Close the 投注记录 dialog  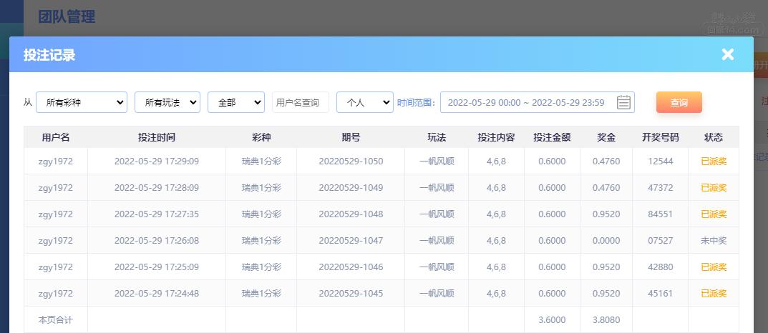tap(727, 54)
